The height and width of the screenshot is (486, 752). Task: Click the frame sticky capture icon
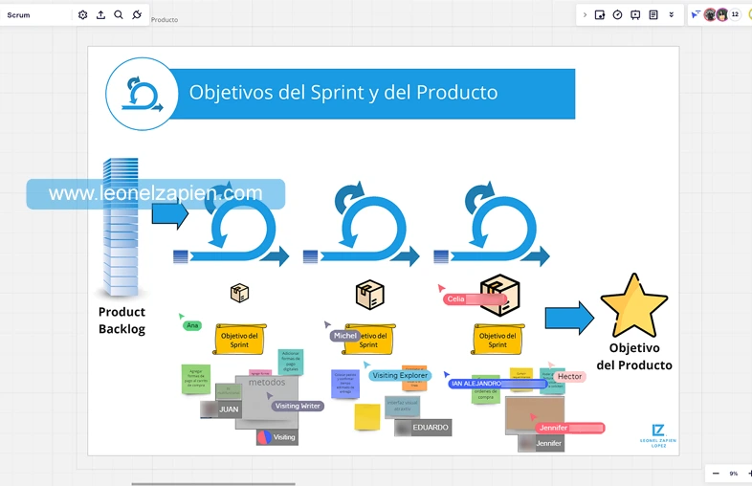point(600,15)
